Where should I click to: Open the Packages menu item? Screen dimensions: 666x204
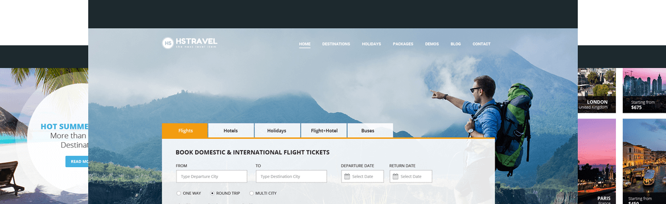(x=403, y=44)
